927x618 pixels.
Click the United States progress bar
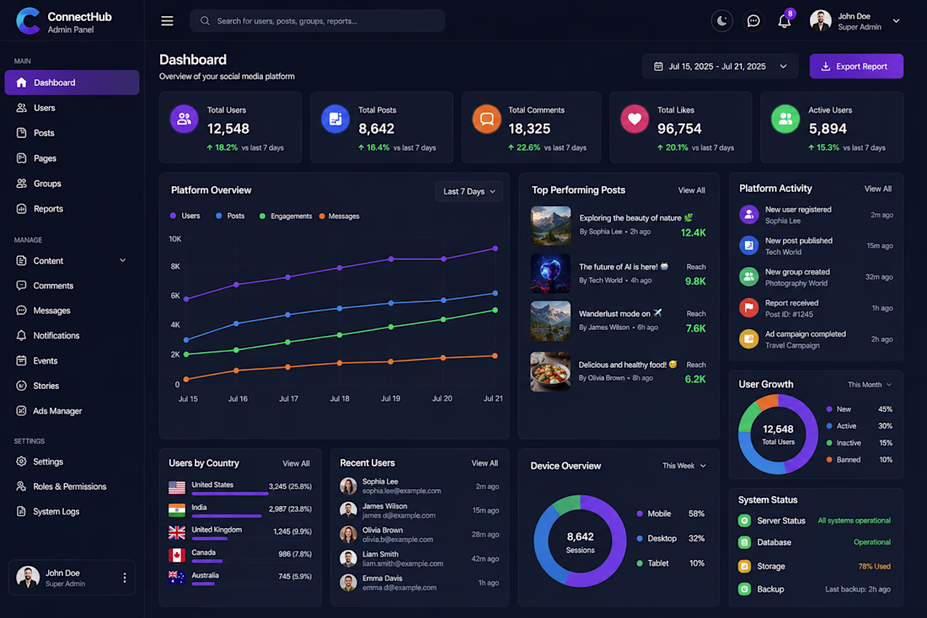click(x=230, y=493)
